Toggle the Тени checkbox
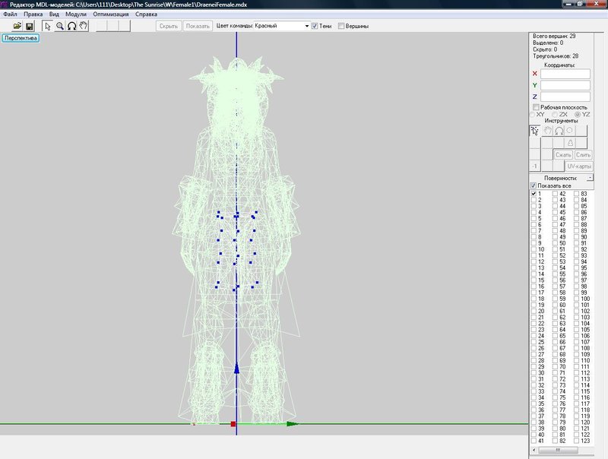 [x=315, y=26]
